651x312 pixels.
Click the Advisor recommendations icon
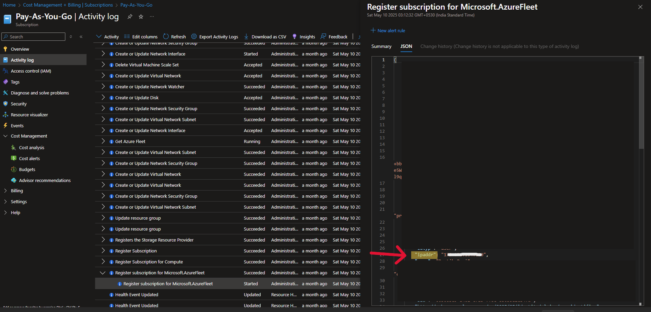[14, 180]
